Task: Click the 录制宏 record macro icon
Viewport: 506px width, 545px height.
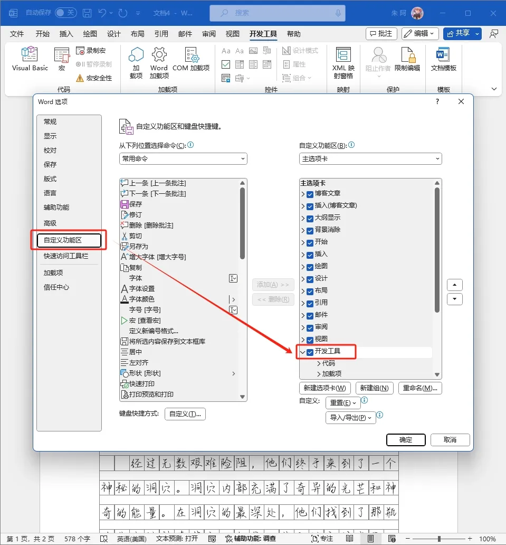Action: [x=80, y=51]
